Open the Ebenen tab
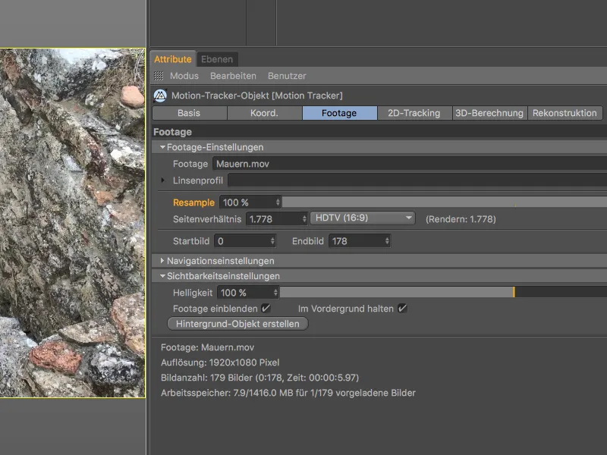 pos(217,58)
